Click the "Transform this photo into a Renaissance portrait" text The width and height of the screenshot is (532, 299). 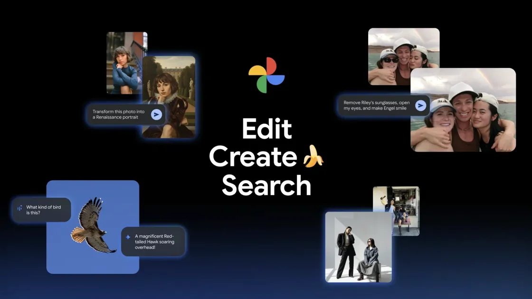(118, 114)
